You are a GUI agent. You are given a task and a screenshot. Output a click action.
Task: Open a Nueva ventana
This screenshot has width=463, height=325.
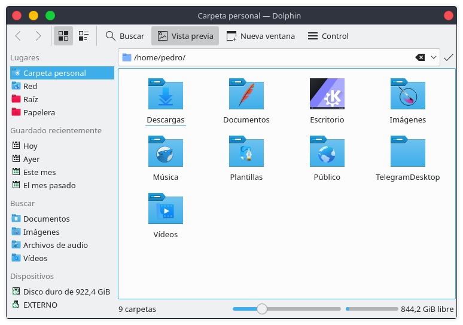(260, 36)
